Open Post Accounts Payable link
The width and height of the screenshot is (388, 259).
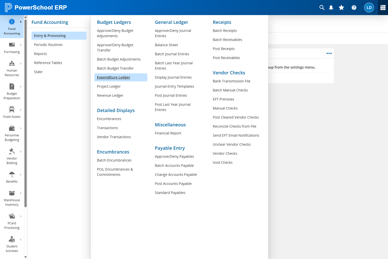tap(173, 184)
